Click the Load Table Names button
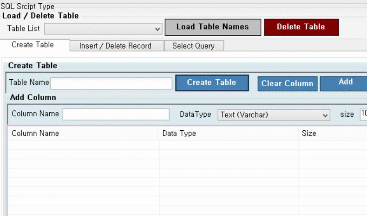This screenshot has height=216, width=367. pos(212,27)
